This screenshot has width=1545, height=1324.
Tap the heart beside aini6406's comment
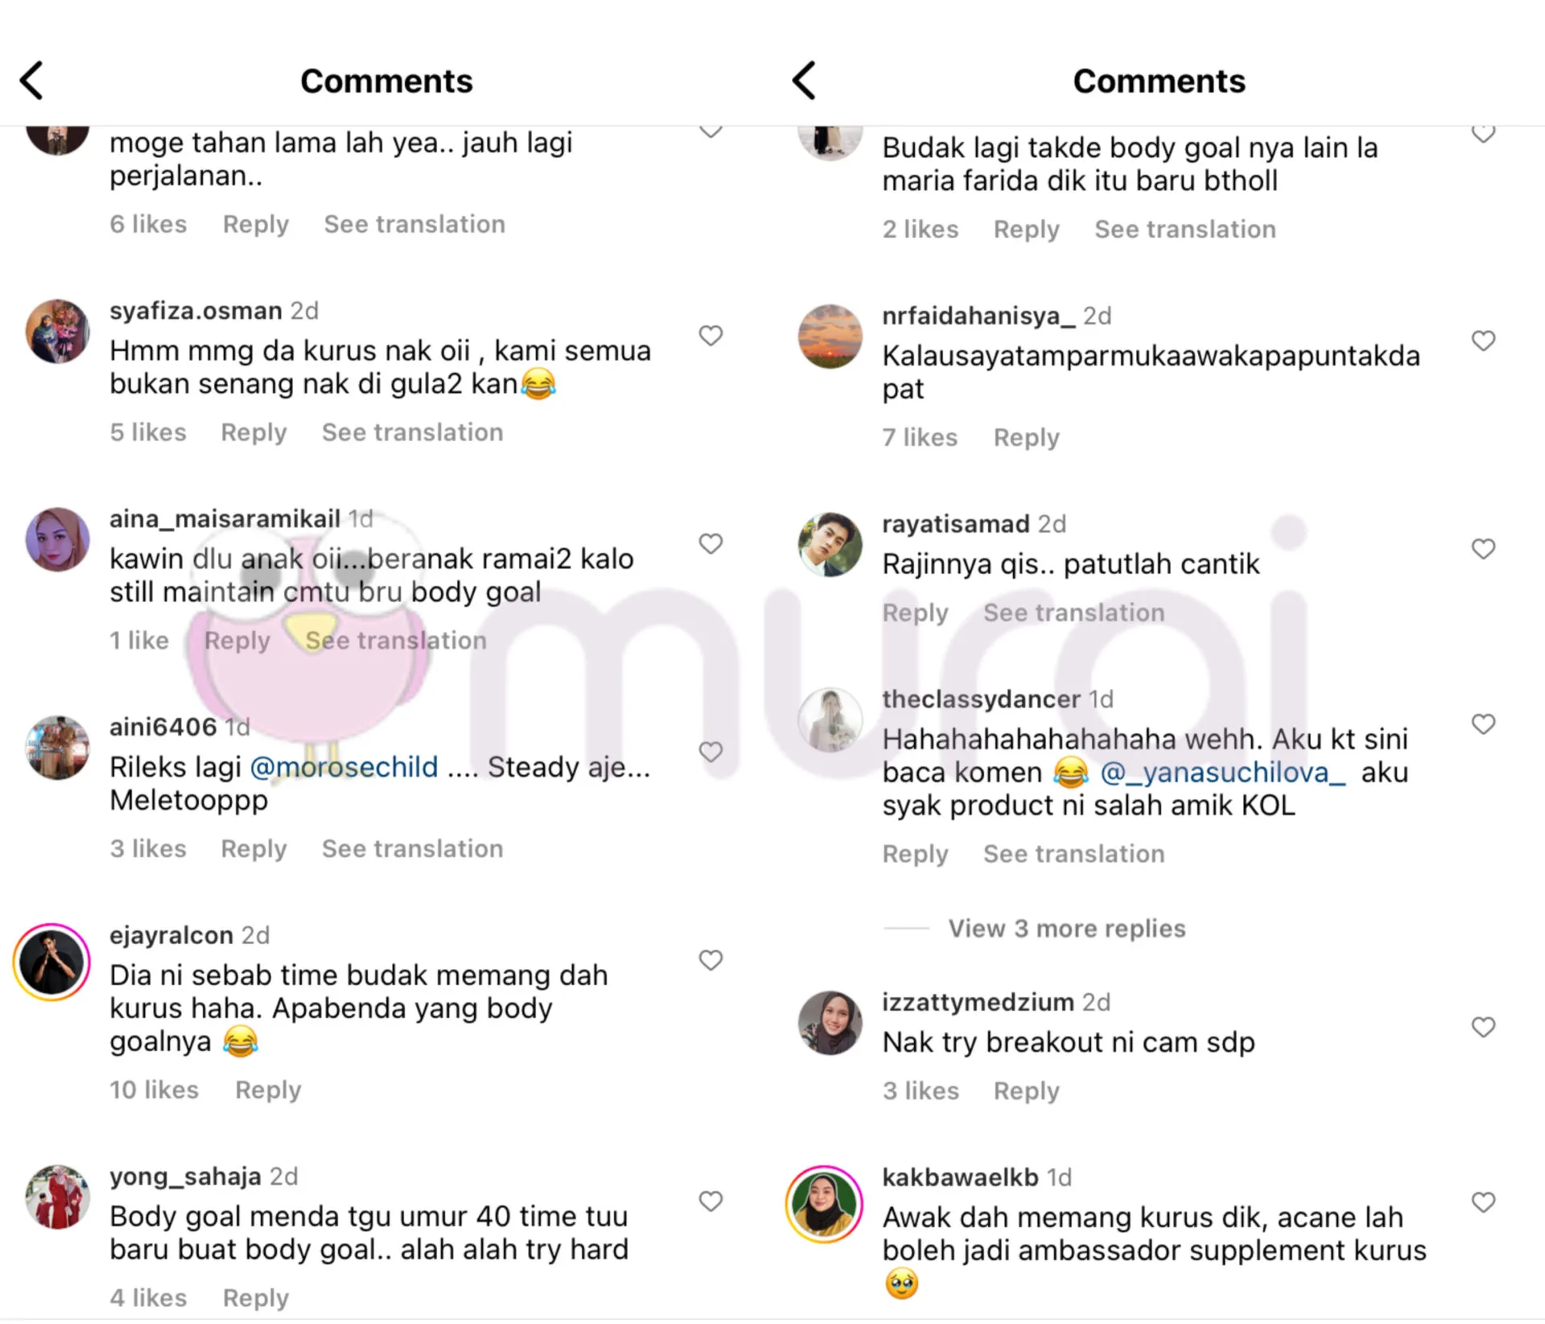coord(711,752)
